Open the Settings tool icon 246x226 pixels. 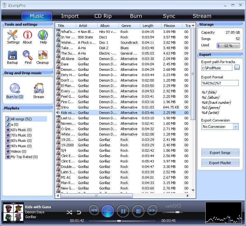13,35
